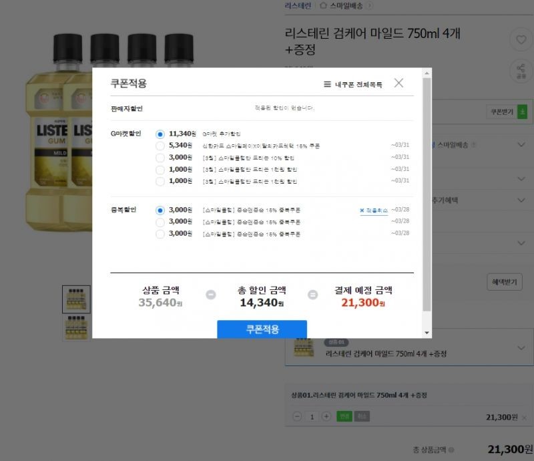
Task: Select the second 3,000원 중복할인 coupon
Action: click(160, 222)
